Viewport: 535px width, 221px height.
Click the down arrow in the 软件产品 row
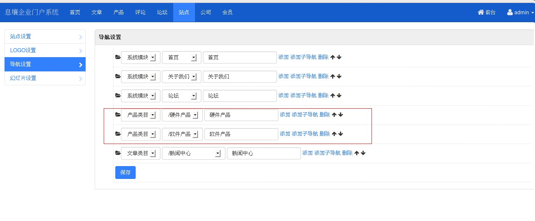coord(341,134)
